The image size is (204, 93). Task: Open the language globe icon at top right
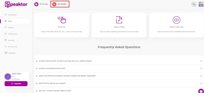[194, 4]
